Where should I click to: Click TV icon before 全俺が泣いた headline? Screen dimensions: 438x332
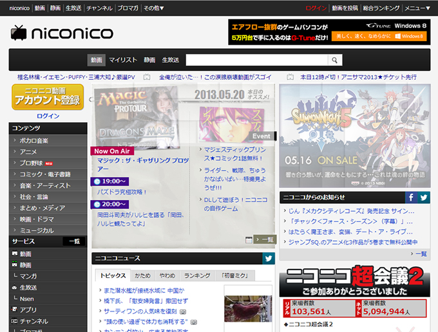click(x=147, y=77)
